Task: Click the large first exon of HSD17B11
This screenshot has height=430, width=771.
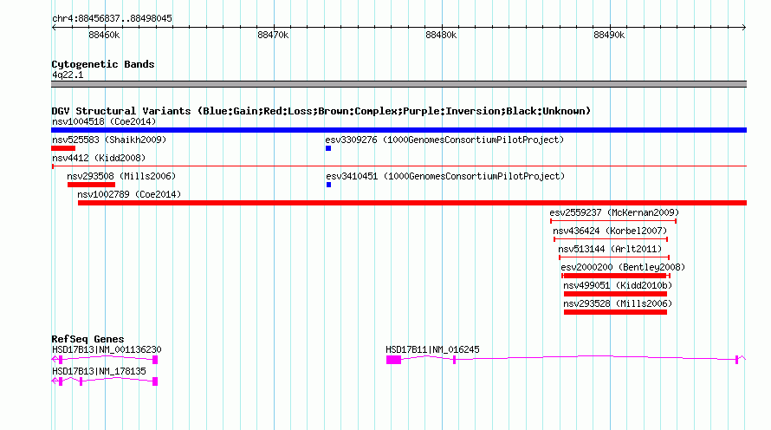Action: (x=393, y=360)
